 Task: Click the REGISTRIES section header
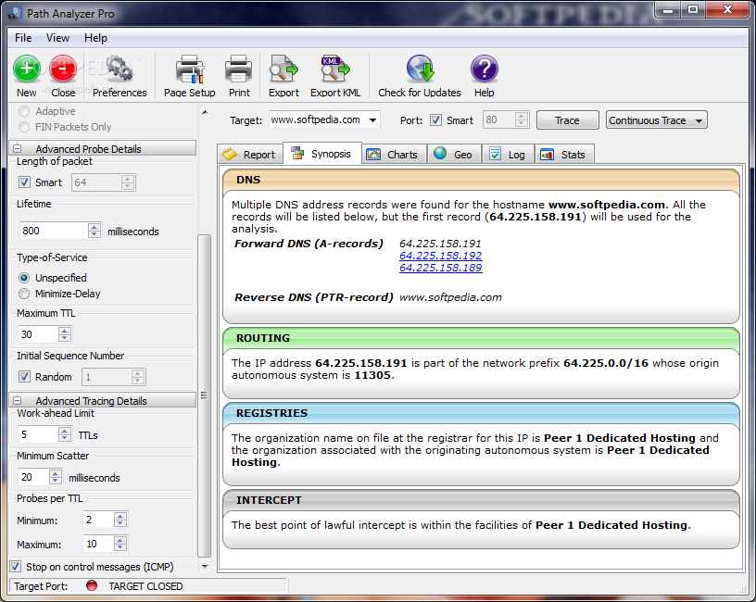point(481,413)
